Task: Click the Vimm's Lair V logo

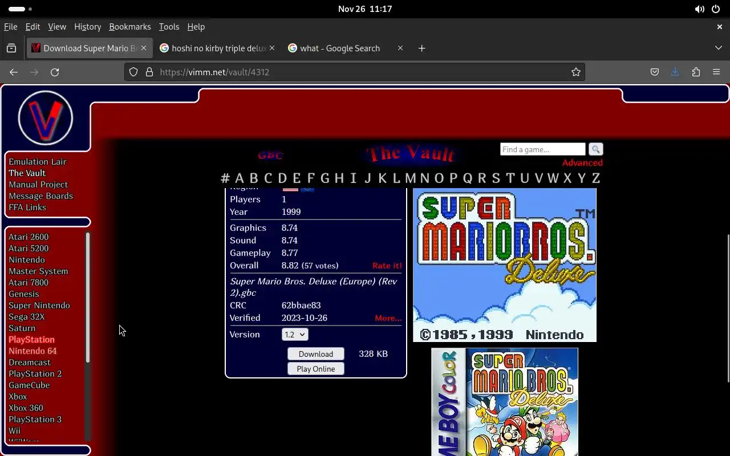Action: pos(46,118)
